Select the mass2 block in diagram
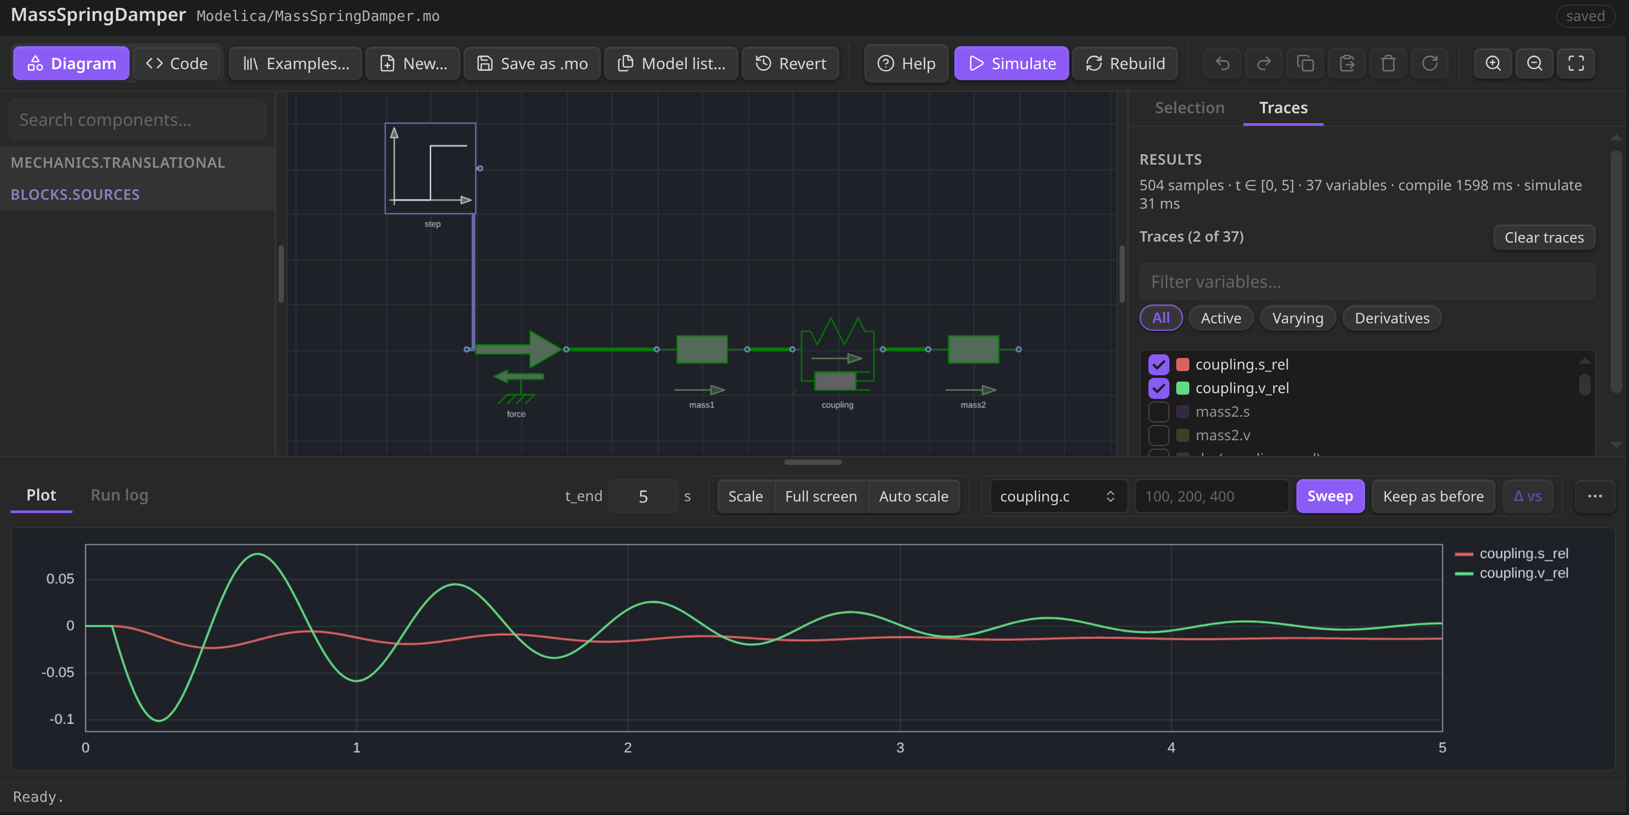This screenshot has height=815, width=1629. [973, 349]
